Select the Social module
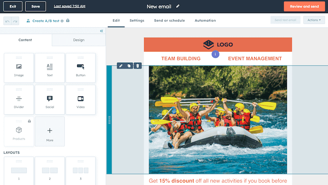This screenshot has height=185, width=328. click(50, 100)
